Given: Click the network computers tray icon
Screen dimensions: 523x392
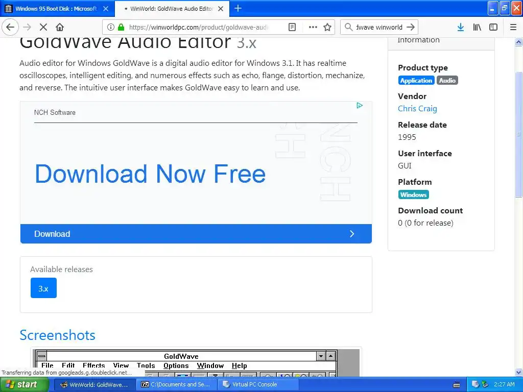Looking at the screenshot, I should pyautogui.click(x=476, y=384).
